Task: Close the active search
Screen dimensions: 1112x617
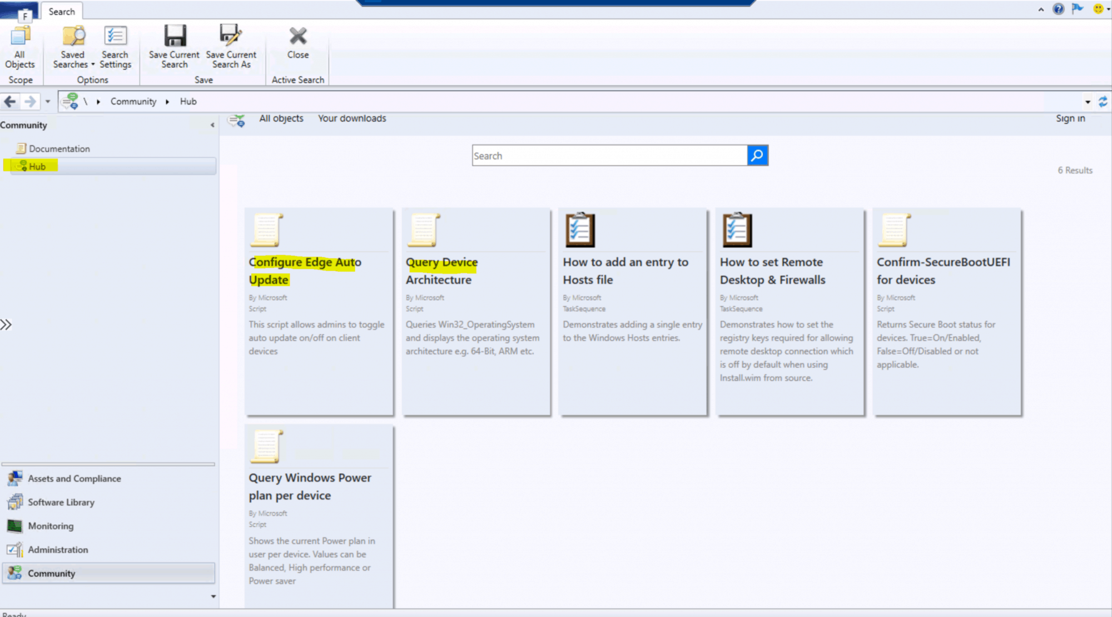Action: pos(298,43)
